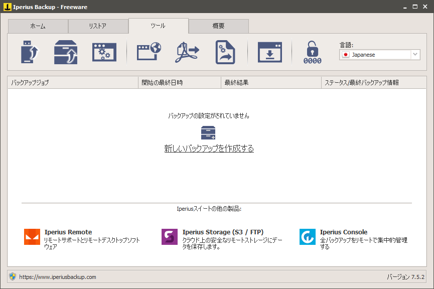The image size is (434, 289).
Task: Open the Iperius Console product link
Action: click(344, 232)
